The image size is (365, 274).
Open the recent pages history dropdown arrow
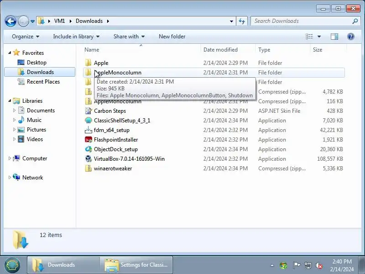tap(32, 21)
